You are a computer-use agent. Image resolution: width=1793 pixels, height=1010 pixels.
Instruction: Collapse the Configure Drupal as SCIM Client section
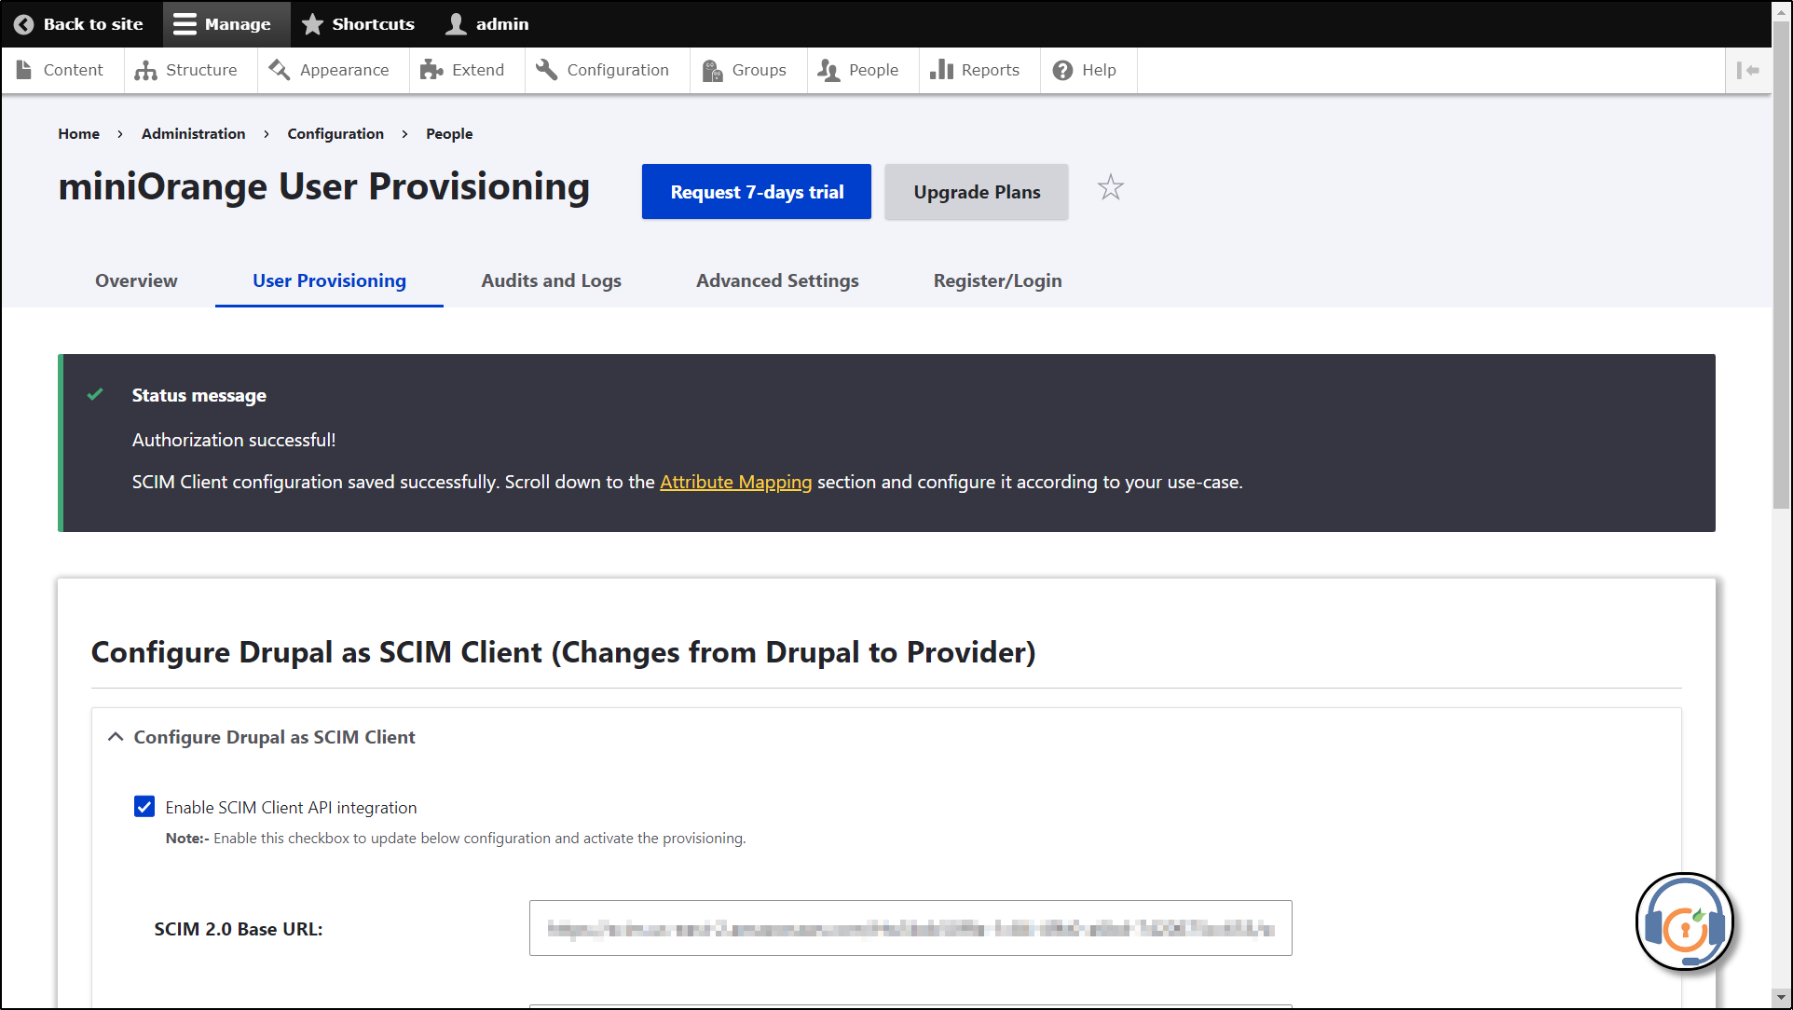click(x=115, y=736)
